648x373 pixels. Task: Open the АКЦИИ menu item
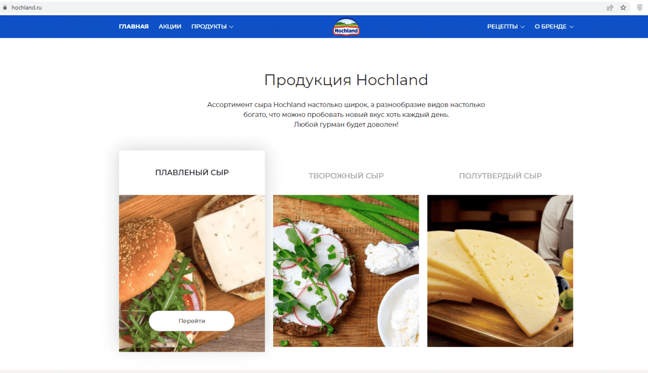tap(170, 27)
